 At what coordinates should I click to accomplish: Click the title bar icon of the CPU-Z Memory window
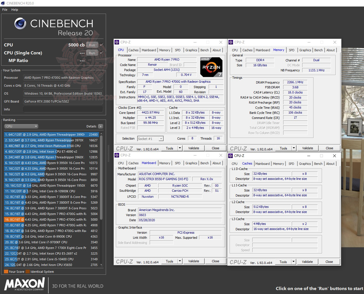pyautogui.click(x=231, y=42)
